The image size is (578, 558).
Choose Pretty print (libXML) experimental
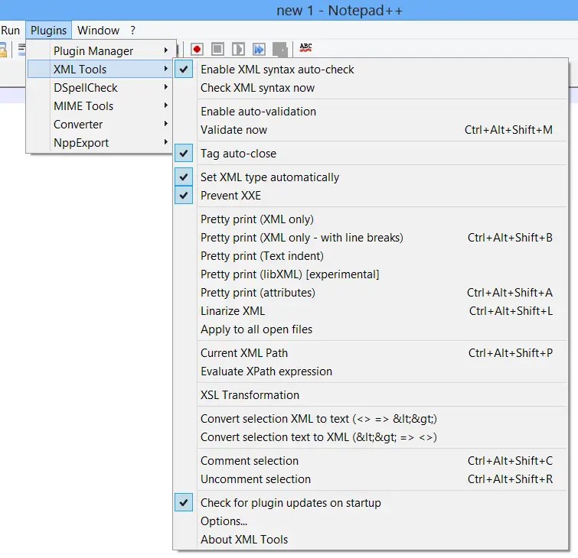pos(371,274)
